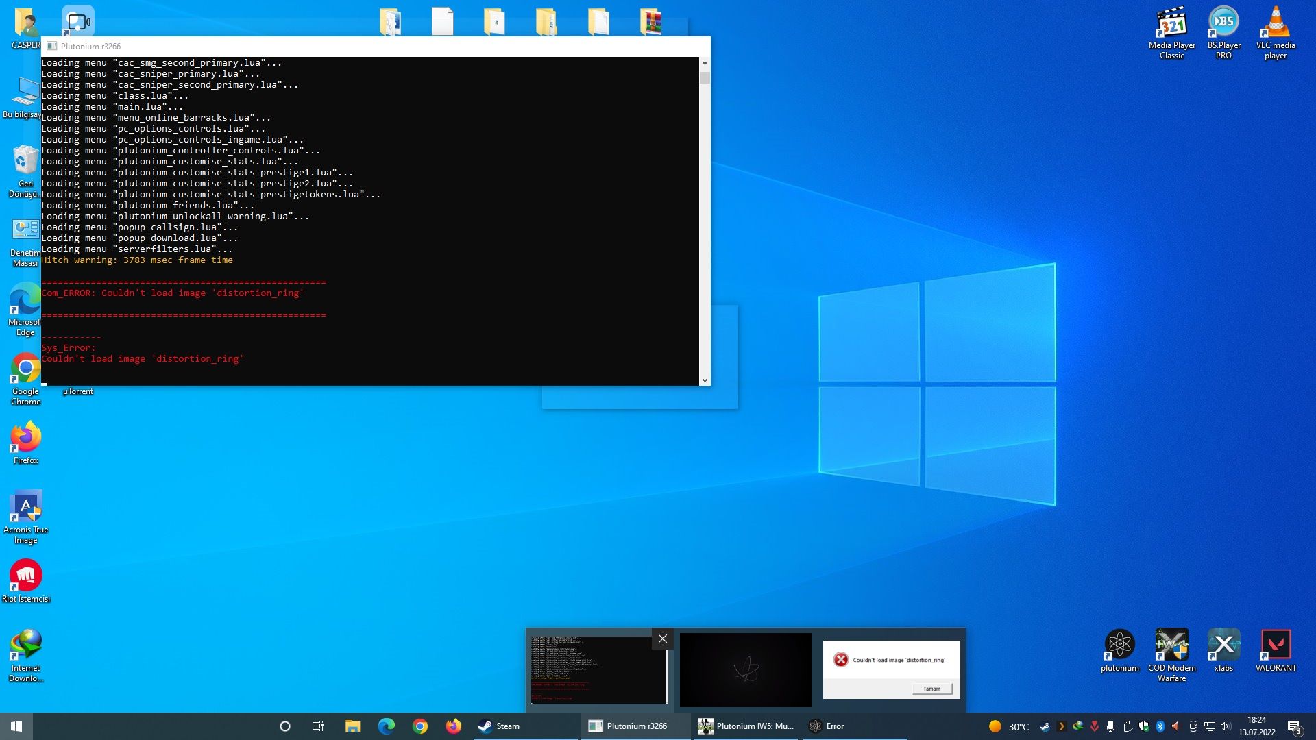Open the notification center with 3 alerts
Image resolution: width=1316 pixels, height=740 pixels.
click(x=1295, y=726)
